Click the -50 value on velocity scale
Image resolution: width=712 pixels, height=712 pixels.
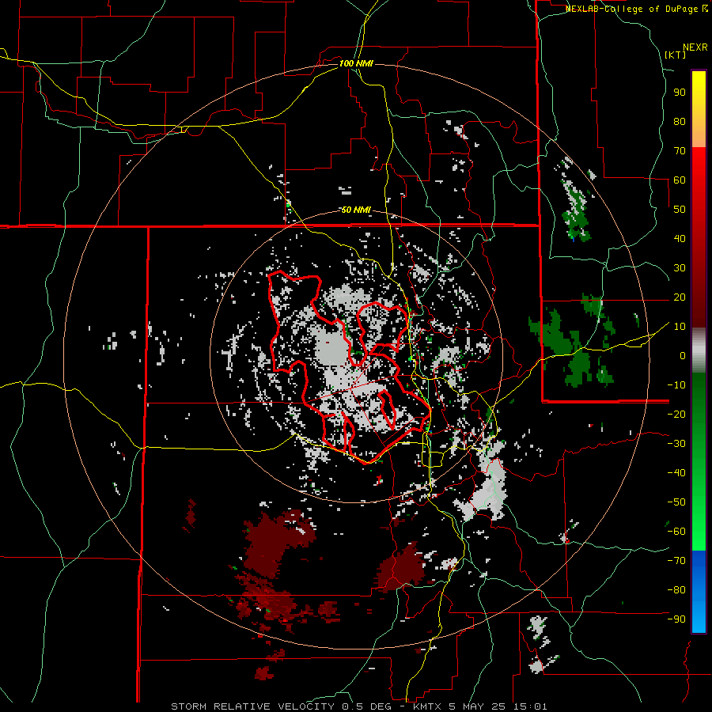(x=676, y=502)
